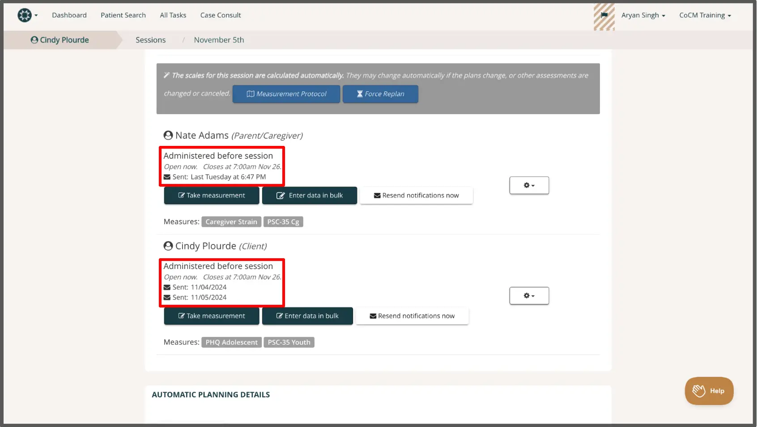Click the hourglass icon on Force Replan button
This screenshot has width=757, height=427.
[359, 94]
